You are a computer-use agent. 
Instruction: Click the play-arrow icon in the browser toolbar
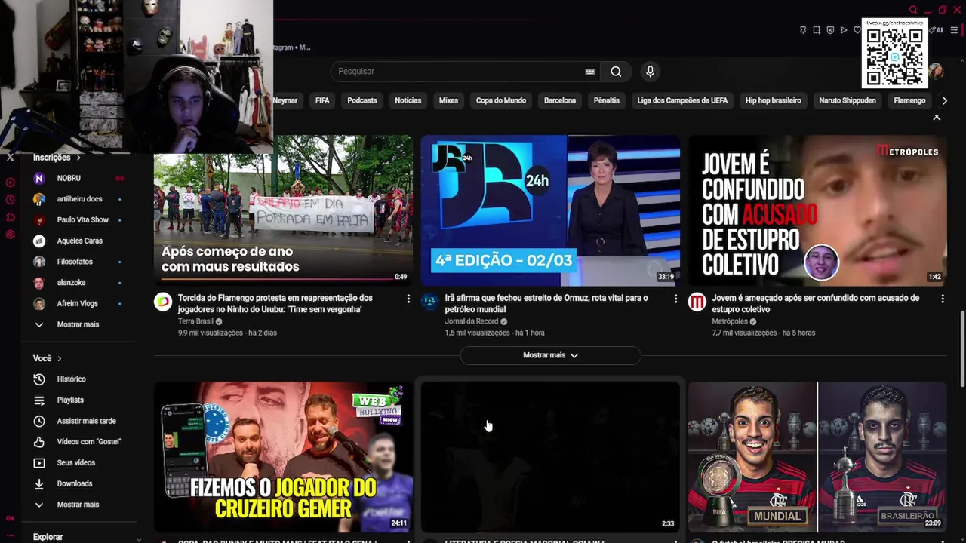844,30
